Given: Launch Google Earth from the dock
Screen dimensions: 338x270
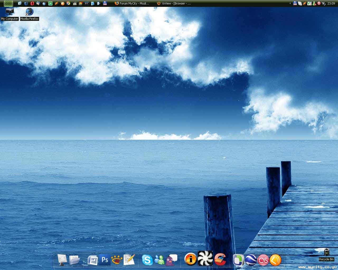Looking at the screenshot, I should 250,260.
